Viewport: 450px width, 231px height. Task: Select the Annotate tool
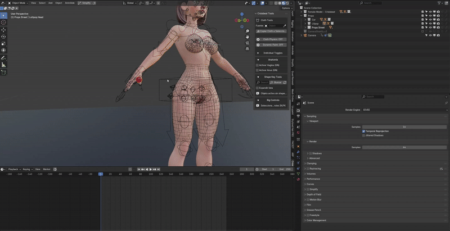point(3,58)
